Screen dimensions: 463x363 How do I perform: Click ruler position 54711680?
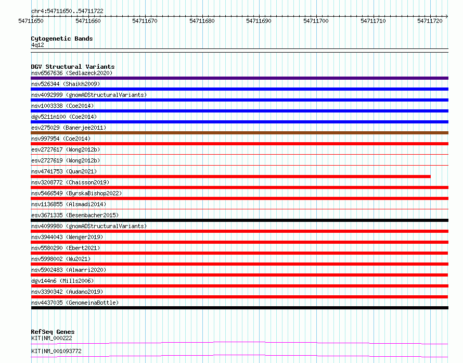tap(202, 21)
